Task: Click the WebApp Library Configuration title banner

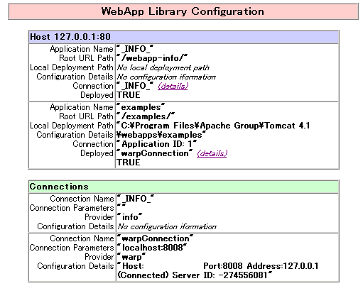Action: (x=183, y=11)
